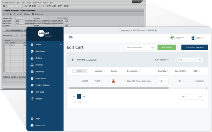Sort by the Sales UOM column

tap(181, 71)
